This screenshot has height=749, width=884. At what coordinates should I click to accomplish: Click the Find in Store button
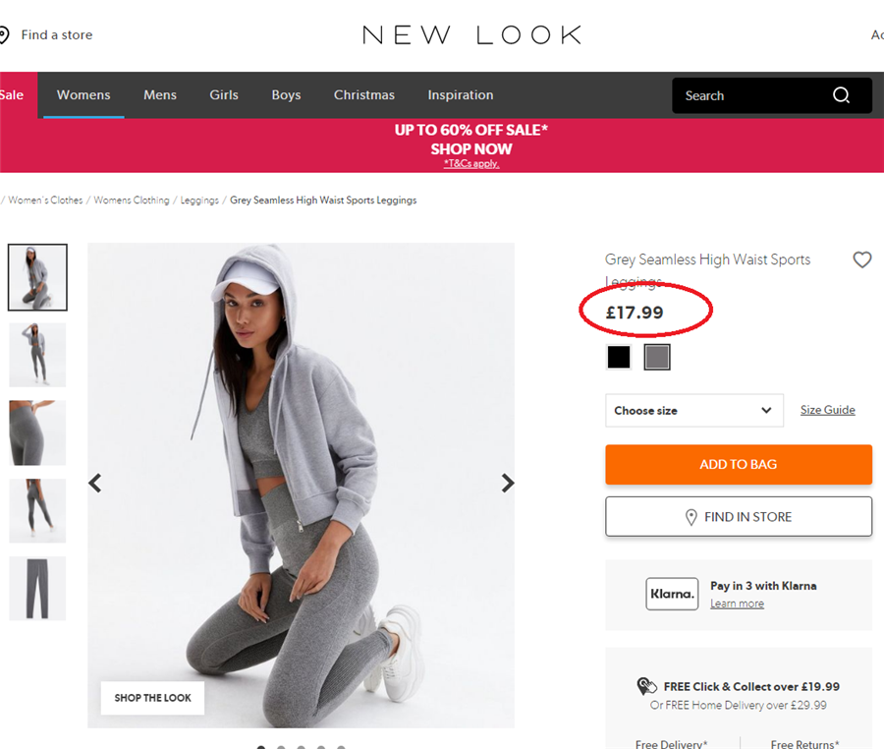coord(739,517)
